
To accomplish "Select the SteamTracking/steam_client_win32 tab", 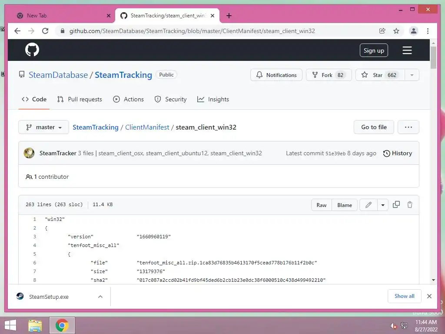I will [x=167, y=16].
